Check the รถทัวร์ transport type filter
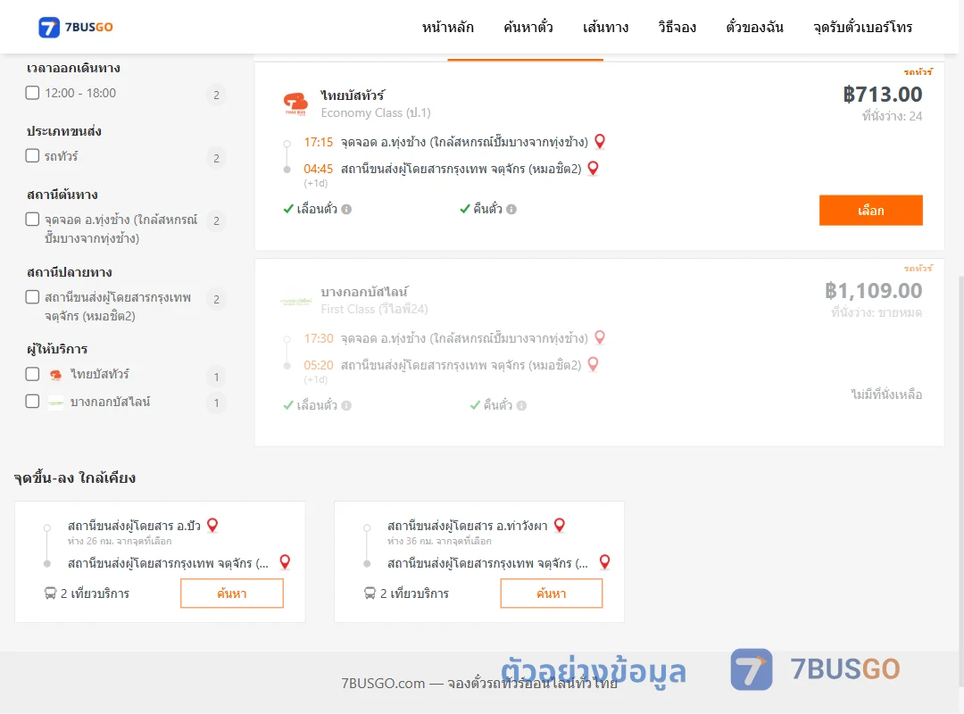The width and height of the screenshot is (964, 714). pos(33,155)
